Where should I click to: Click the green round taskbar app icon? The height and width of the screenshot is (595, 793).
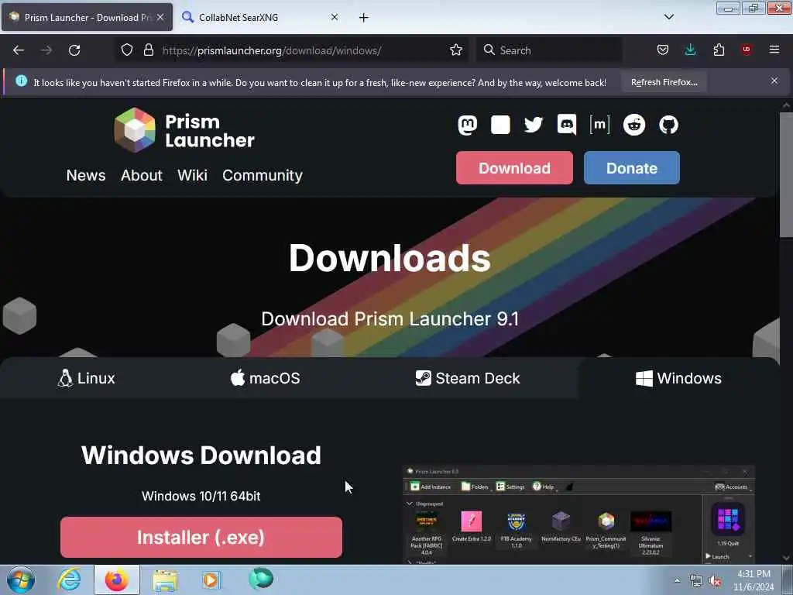[261, 579]
